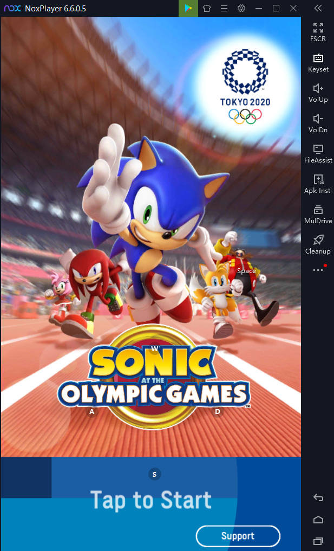Enter fullscreen with FSCR icon

[318, 32]
